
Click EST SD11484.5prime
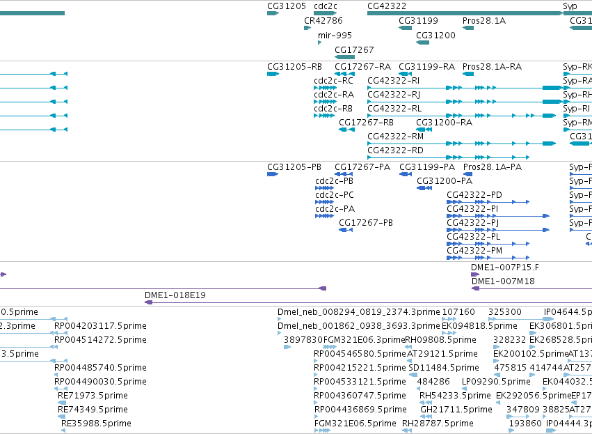pos(444,367)
